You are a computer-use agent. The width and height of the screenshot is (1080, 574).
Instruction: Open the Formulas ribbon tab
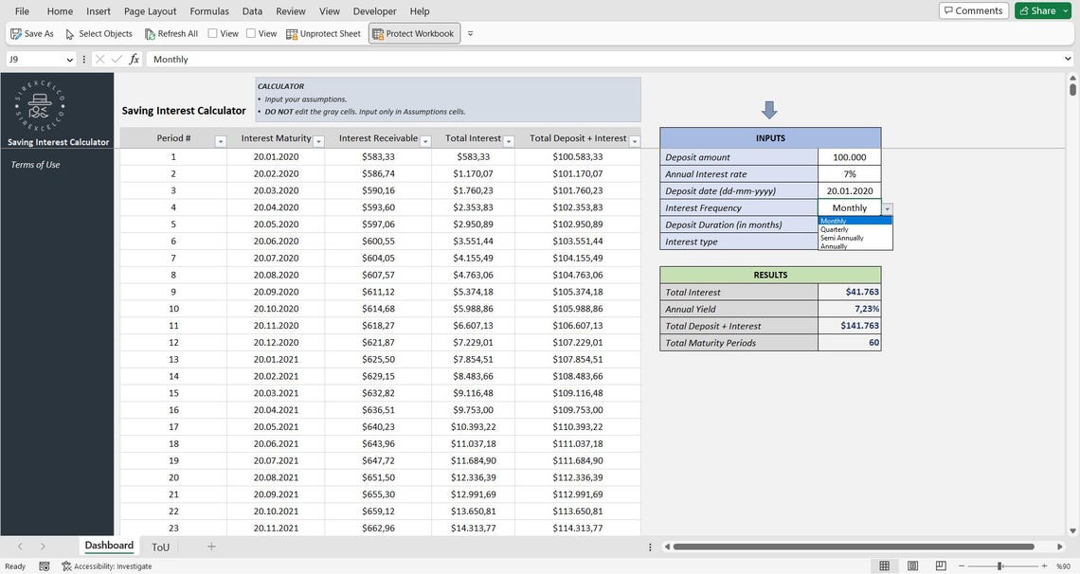pos(208,10)
